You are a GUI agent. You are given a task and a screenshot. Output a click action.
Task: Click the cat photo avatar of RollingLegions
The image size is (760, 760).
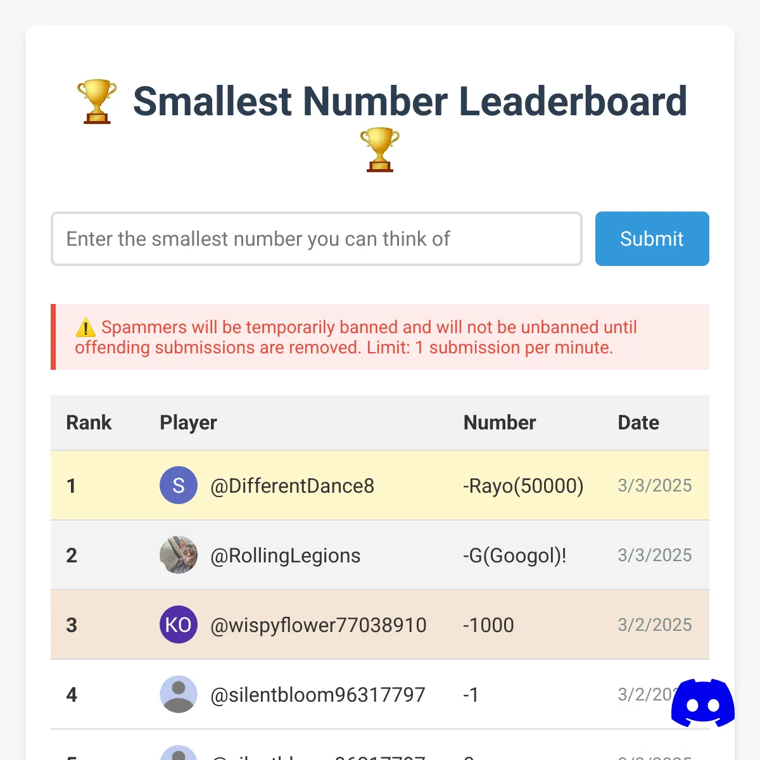tap(179, 555)
